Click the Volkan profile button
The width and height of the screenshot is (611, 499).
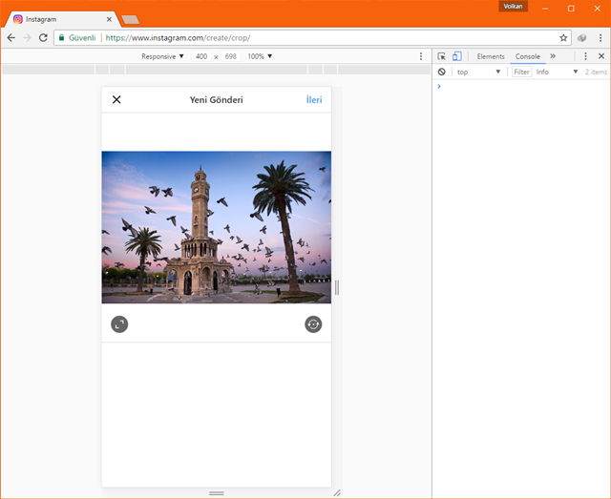tap(513, 7)
